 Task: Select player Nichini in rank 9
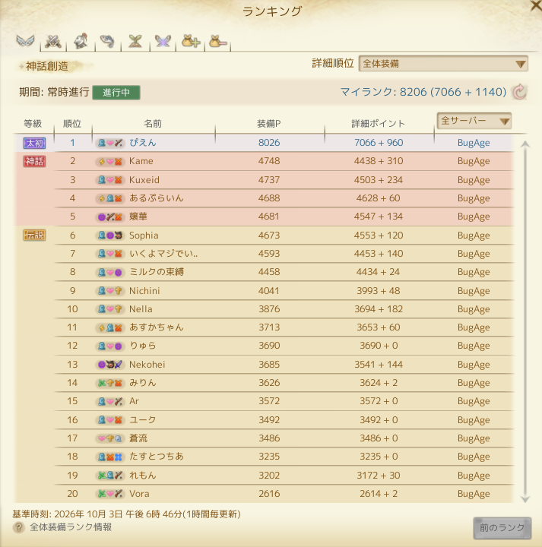coord(144,290)
